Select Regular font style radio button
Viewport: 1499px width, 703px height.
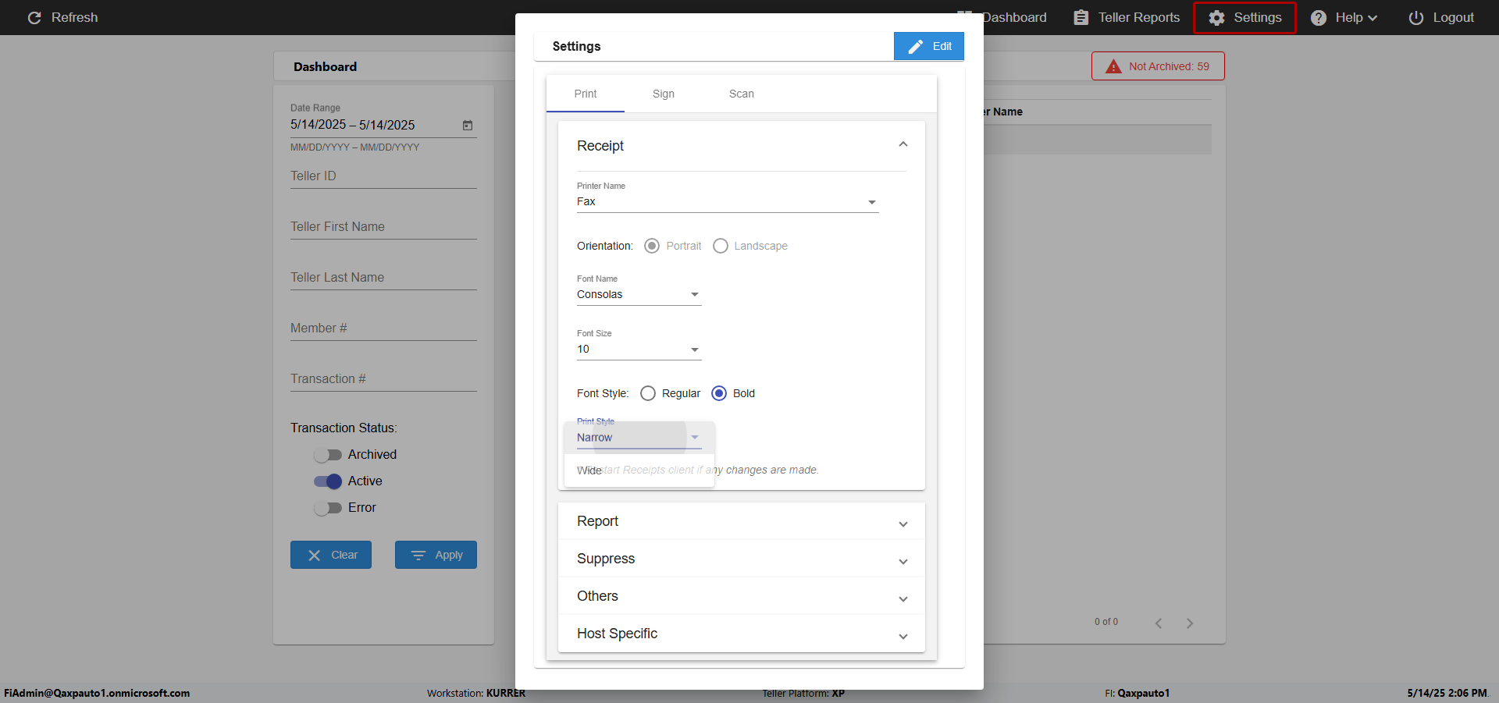pos(648,393)
